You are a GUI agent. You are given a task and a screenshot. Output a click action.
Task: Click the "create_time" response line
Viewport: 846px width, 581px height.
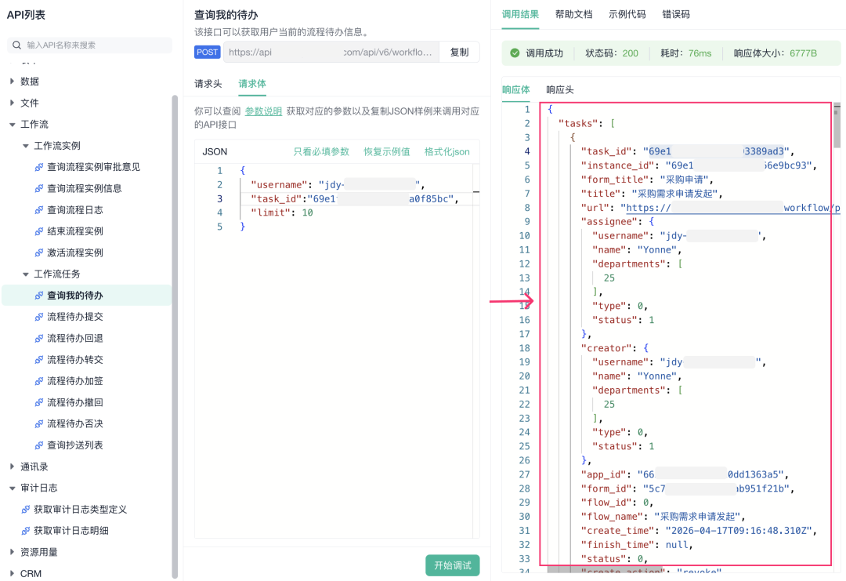coord(699,531)
